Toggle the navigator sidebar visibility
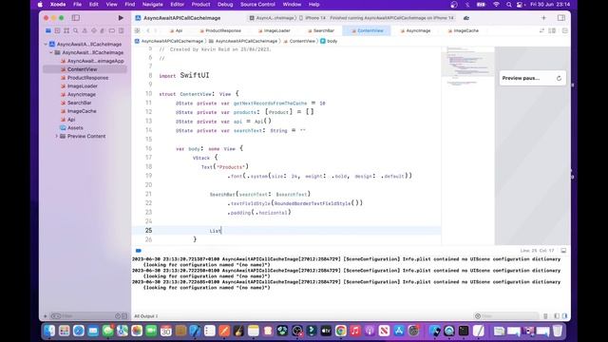 pos(76,18)
